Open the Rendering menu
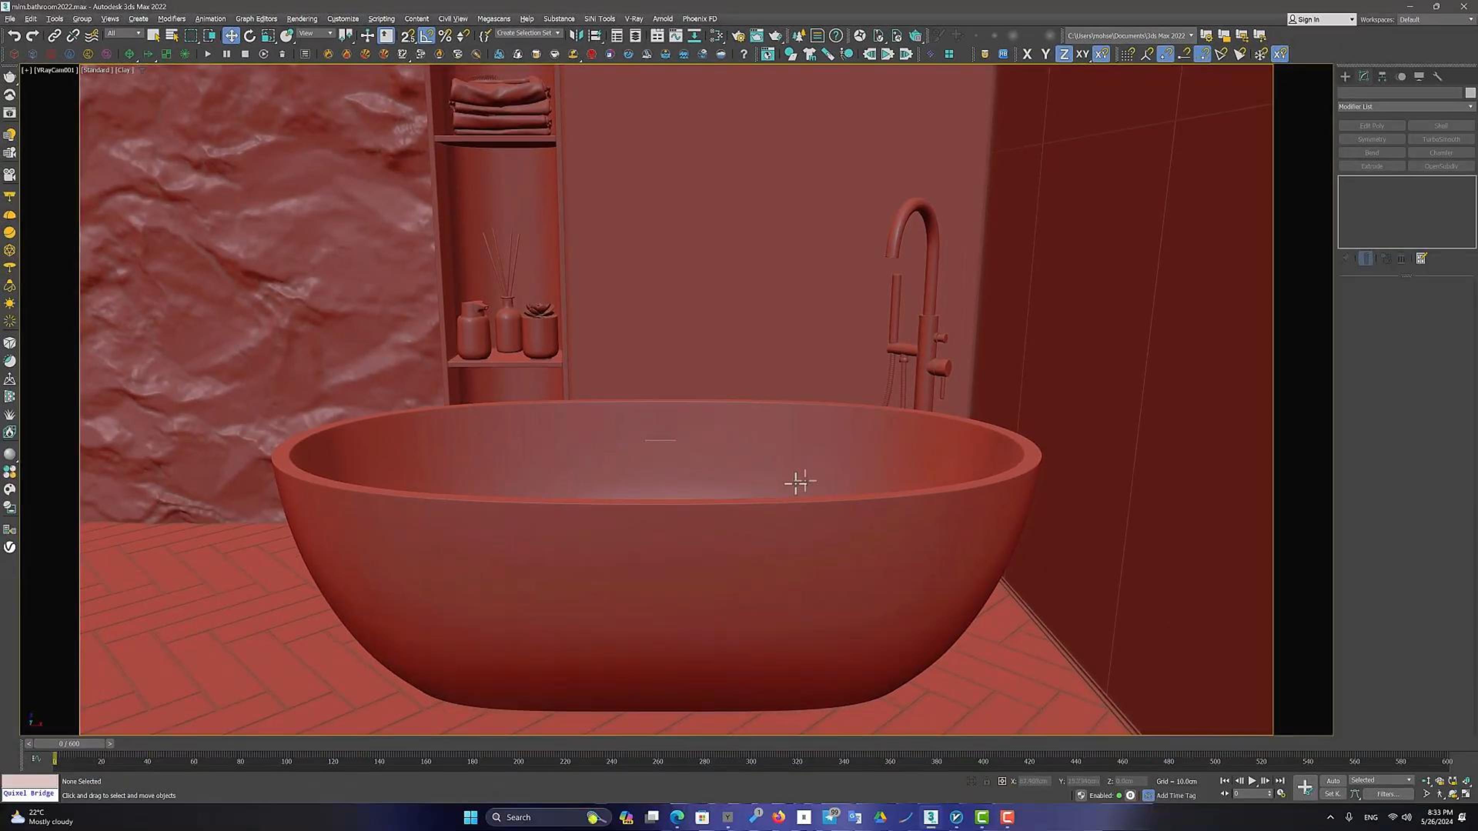This screenshot has width=1478, height=831. point(301,19)
